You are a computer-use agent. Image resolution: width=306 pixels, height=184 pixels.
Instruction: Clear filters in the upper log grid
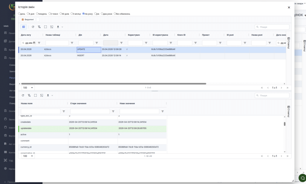(39, 27)
